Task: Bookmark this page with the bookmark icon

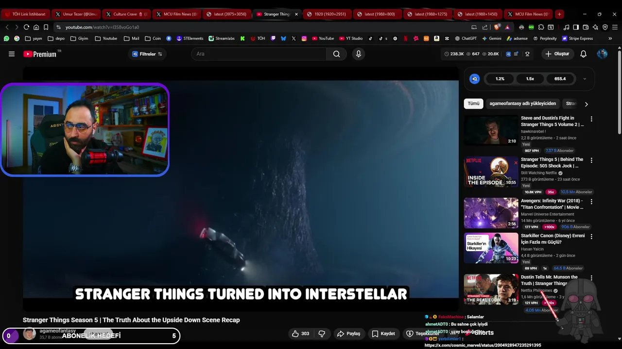Action: 46,27
